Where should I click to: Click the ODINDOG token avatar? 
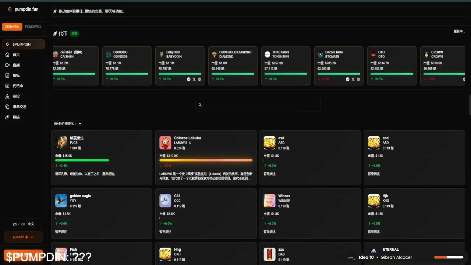109,54
